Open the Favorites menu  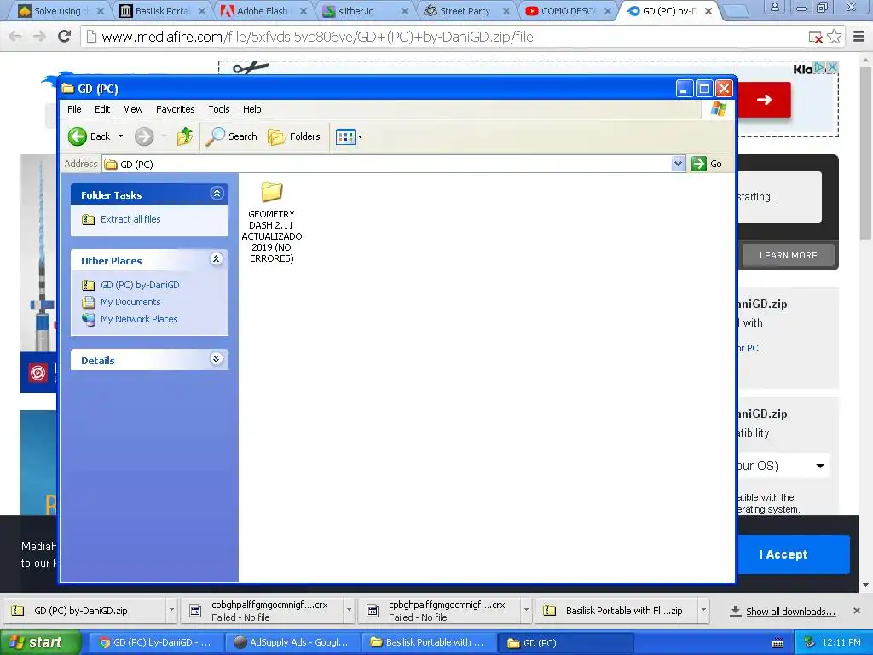(176, 109)
